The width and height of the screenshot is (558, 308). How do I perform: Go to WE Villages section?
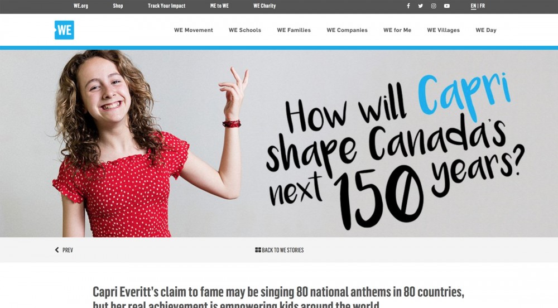point(444,30)
